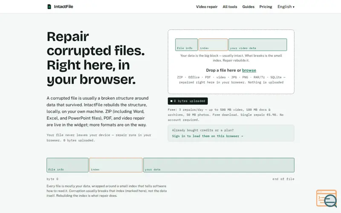Screen dimensions: 341x213
Task: Click the browse link to pick a file
Action: coord(249,70)
